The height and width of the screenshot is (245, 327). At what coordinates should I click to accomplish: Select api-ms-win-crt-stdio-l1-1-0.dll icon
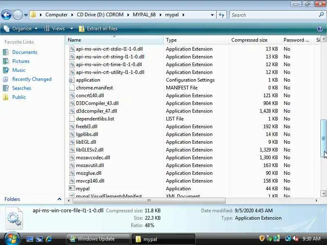tap(72, 49)
